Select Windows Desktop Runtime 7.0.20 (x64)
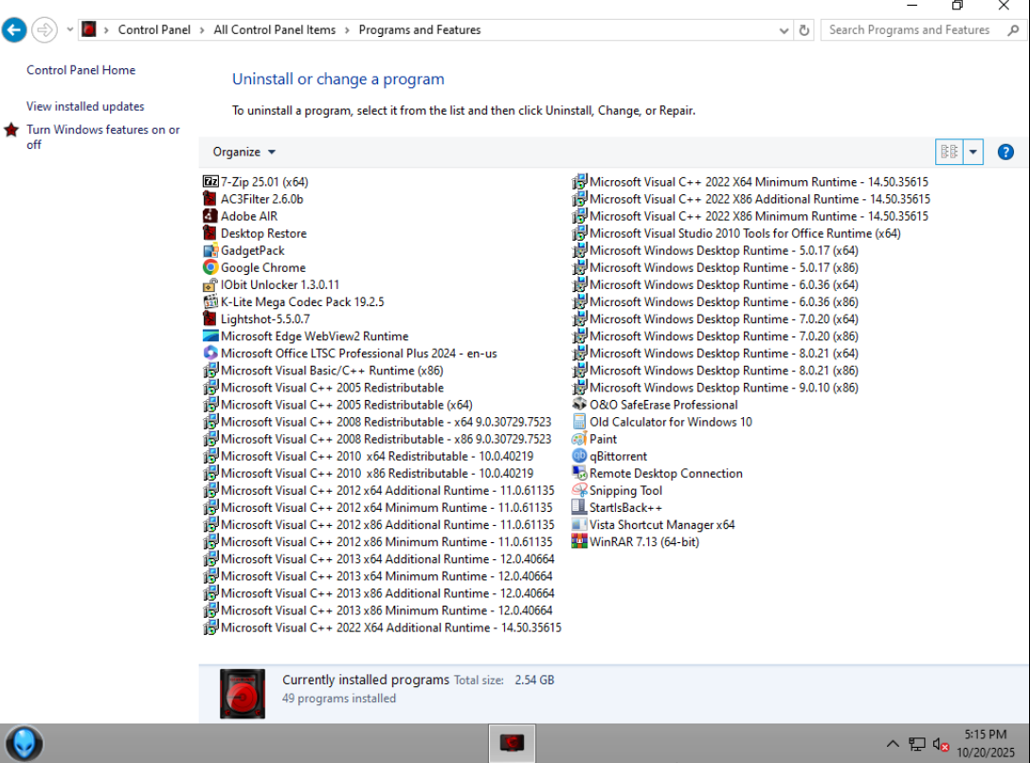 click(716, 318)
